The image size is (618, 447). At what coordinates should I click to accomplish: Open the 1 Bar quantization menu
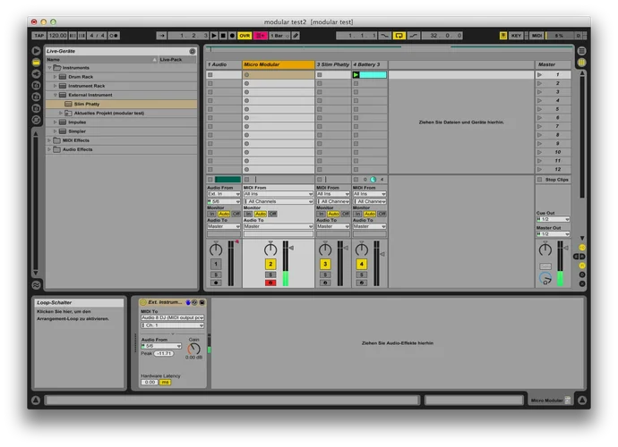coord(279,36)
